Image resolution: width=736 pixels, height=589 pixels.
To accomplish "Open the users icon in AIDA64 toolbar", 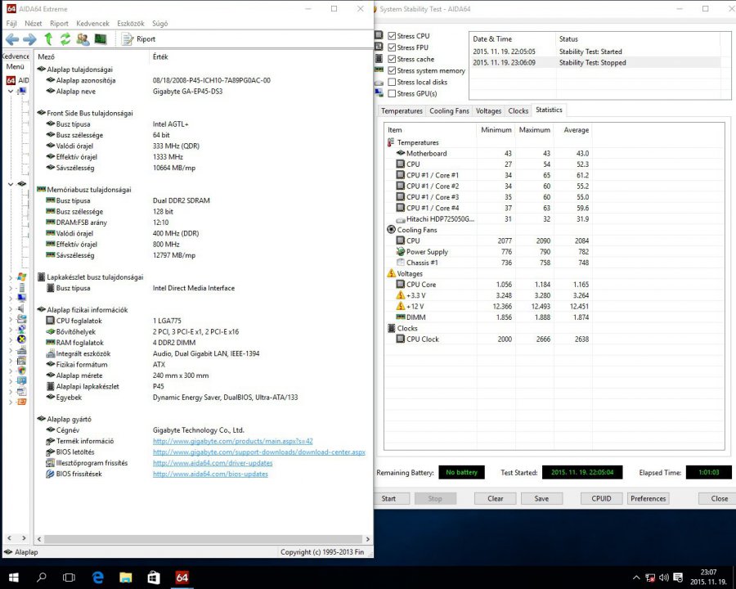I will pyautogui.click(x=83, y=39).
